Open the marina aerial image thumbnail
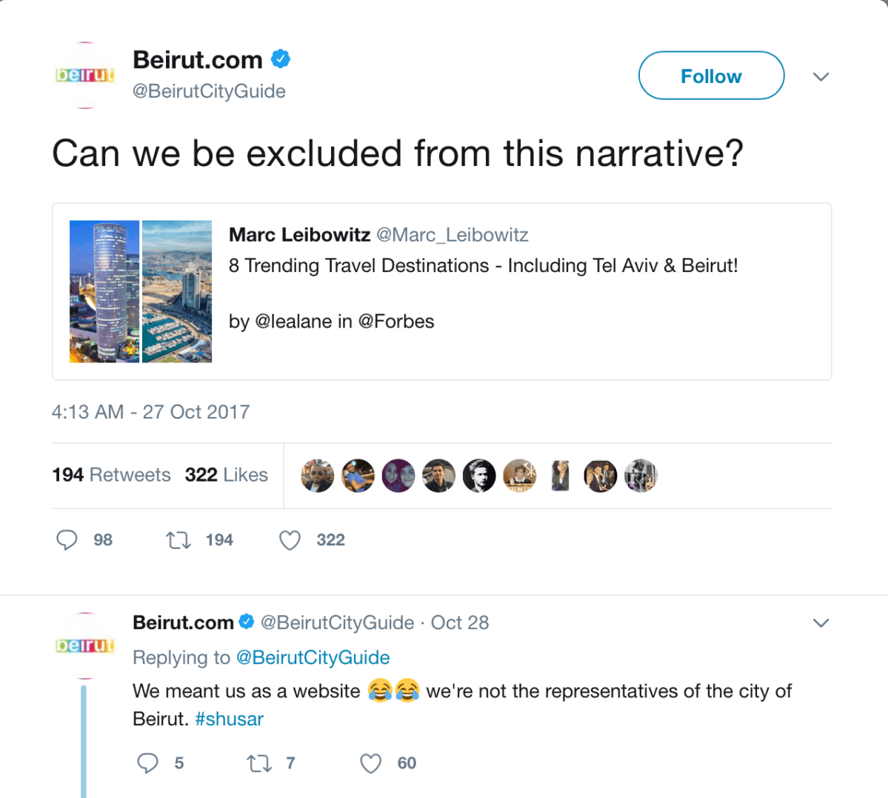Viewport: 888px width, 798px height. (177, 291)
